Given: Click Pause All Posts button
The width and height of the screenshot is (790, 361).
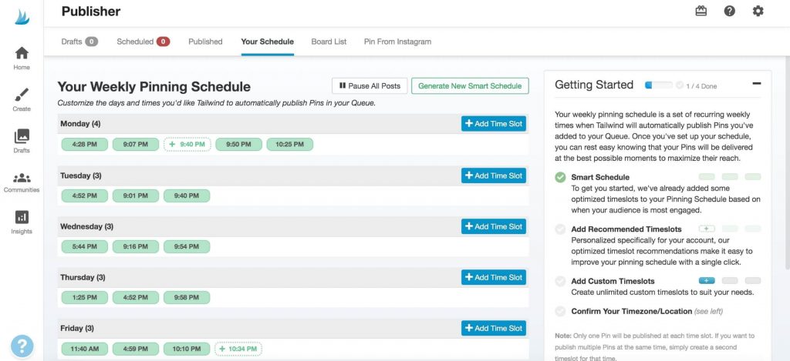Looking at the screenshot, I should (x=370, y=86).
